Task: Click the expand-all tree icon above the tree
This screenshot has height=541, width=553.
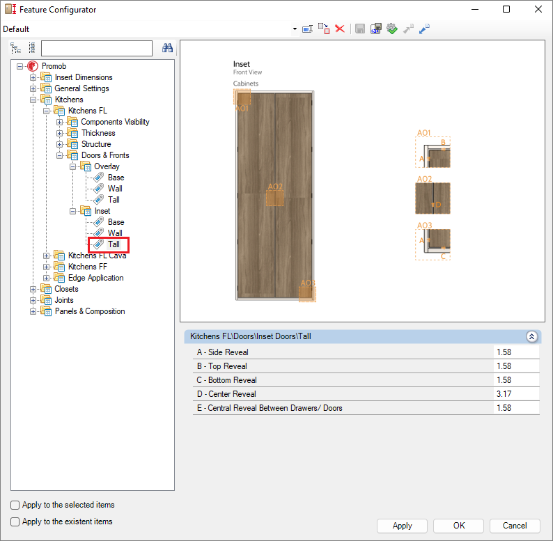Action: [x=15, y=48]
